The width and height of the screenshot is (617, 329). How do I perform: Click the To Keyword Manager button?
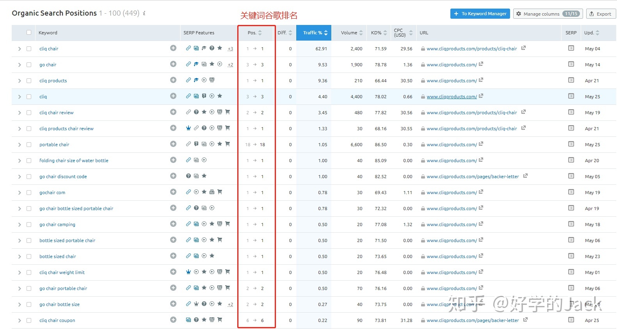click(x=480, y=14)
